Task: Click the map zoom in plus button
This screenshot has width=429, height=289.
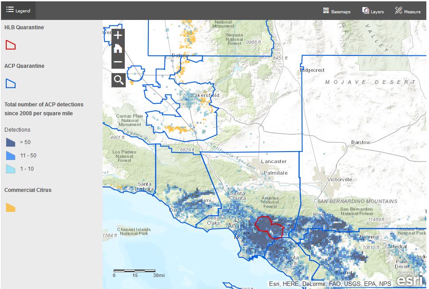Action: pos(118,36)
